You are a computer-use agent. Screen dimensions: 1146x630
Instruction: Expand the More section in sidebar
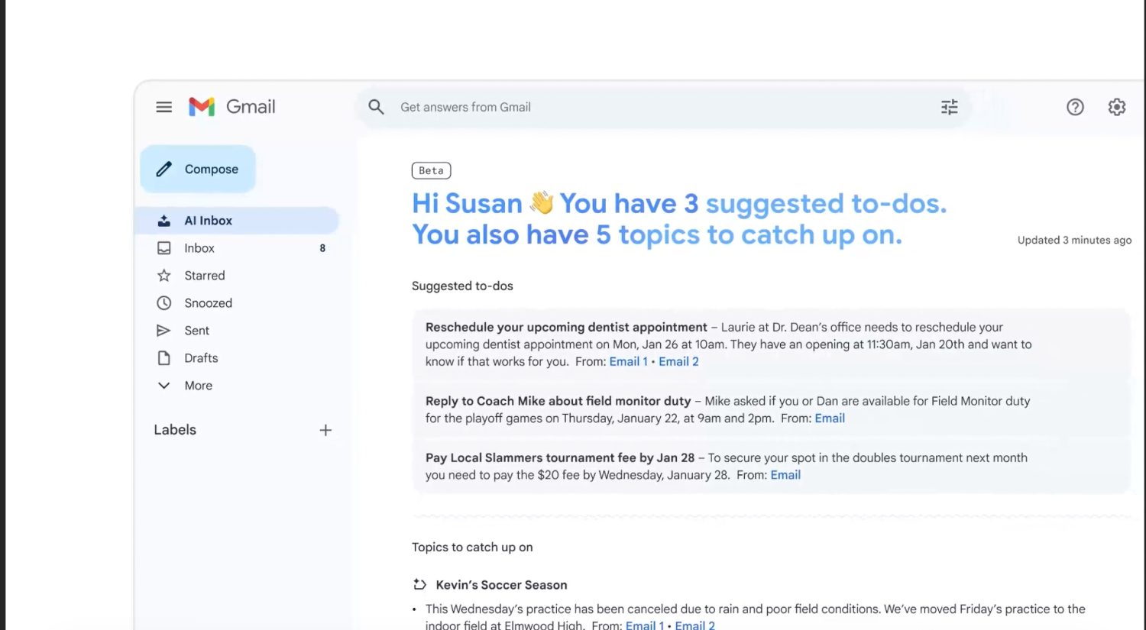(x=163, y=385)
